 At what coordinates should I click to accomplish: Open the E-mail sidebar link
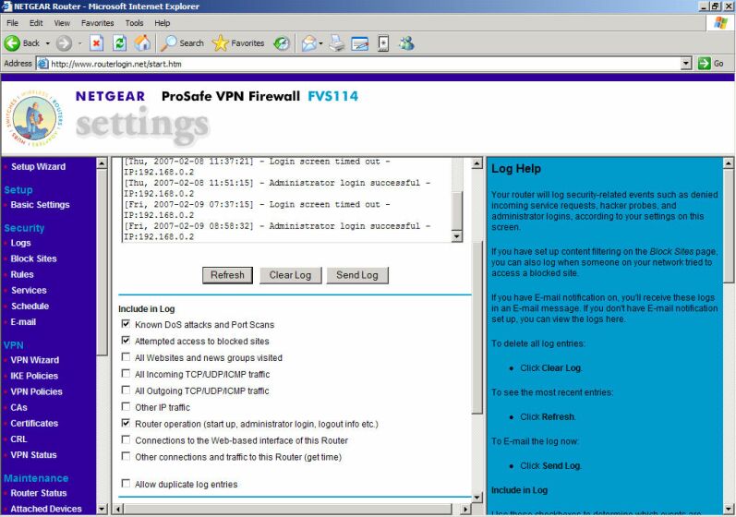point(23,322)
